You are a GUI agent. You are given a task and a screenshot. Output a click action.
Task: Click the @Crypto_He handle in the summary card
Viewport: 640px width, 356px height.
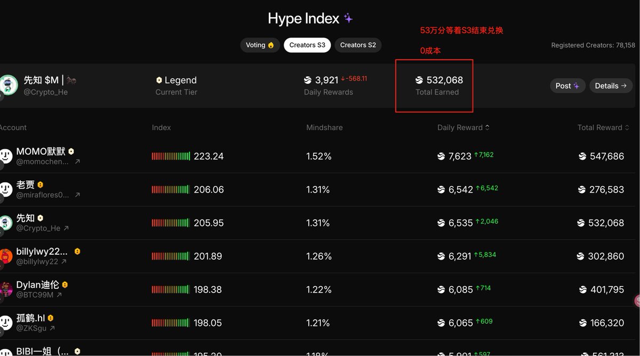click(x=45, y=92)
